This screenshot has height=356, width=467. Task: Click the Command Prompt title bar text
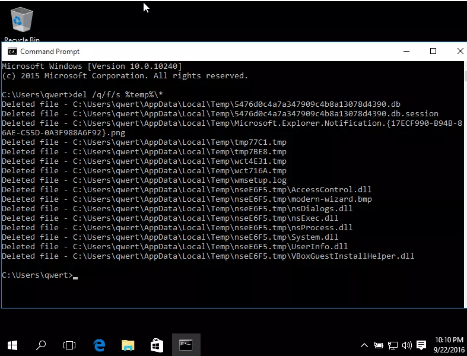[x=50, y=52]
